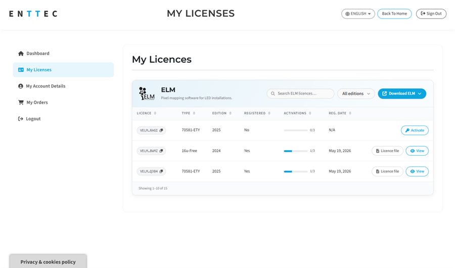Copy the VELM_Q3B4 licence key
The image size is (455, 268).
161,171
